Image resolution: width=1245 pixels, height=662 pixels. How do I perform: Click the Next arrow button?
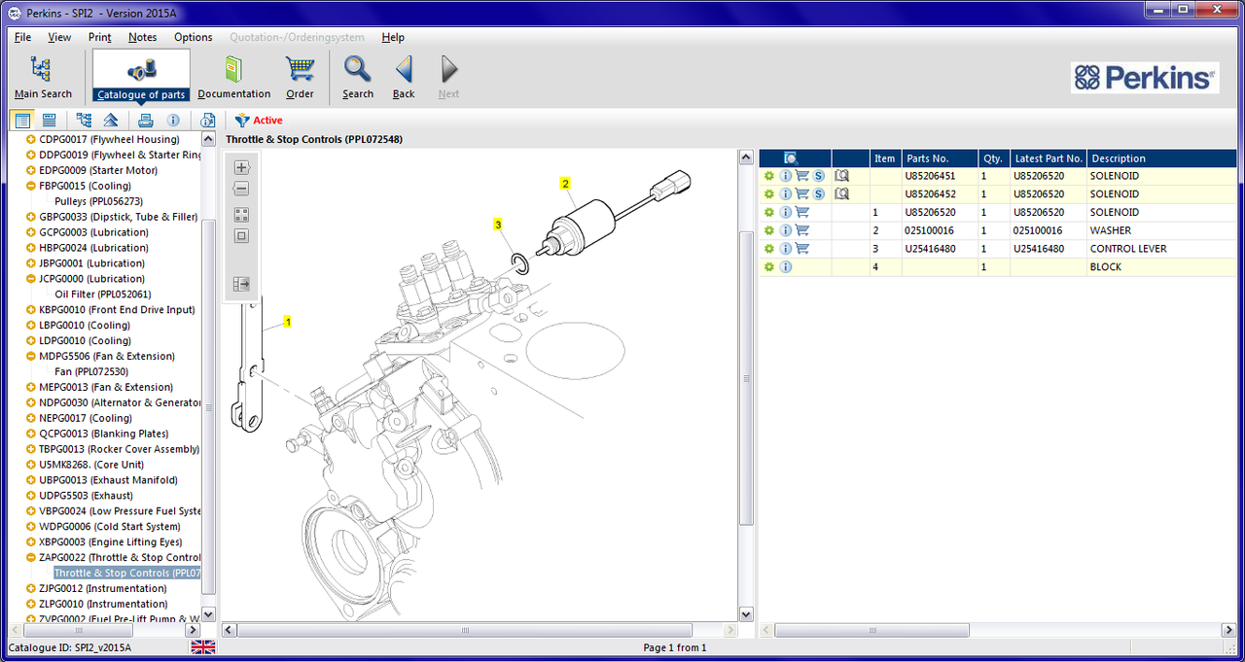click(448, 77)
